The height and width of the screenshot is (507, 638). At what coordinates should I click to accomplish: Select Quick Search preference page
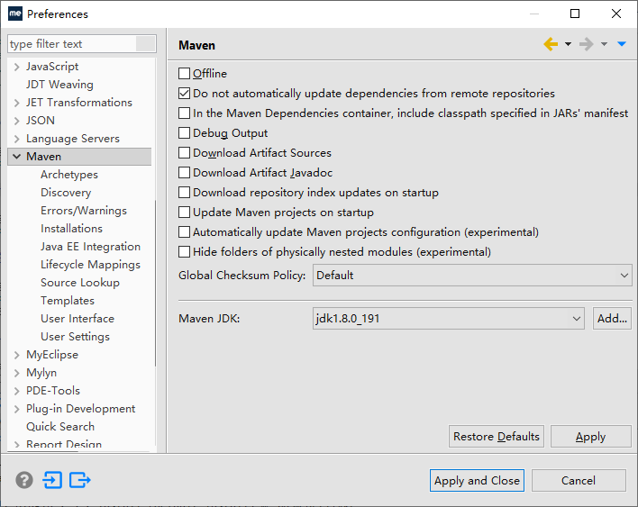click(x=60, y=427)
